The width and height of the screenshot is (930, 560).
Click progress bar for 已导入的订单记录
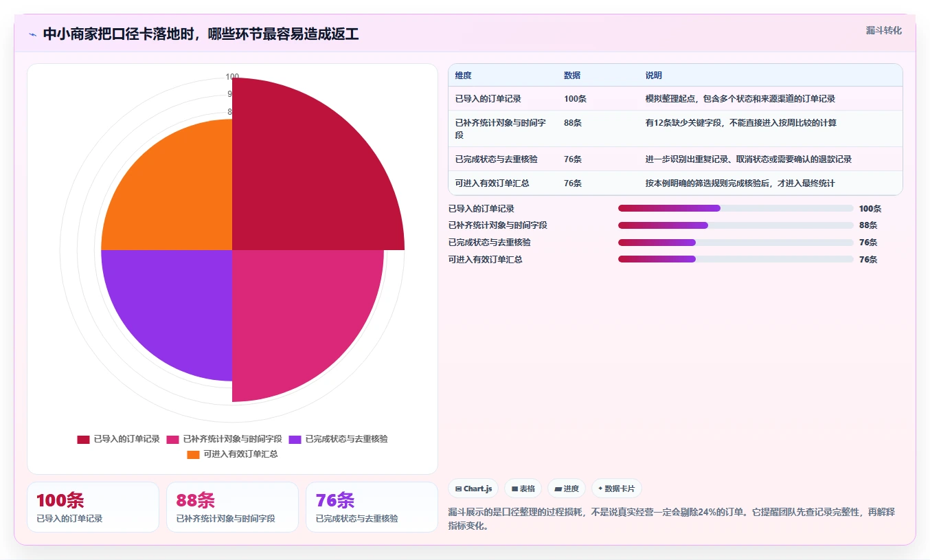[736, 208]
